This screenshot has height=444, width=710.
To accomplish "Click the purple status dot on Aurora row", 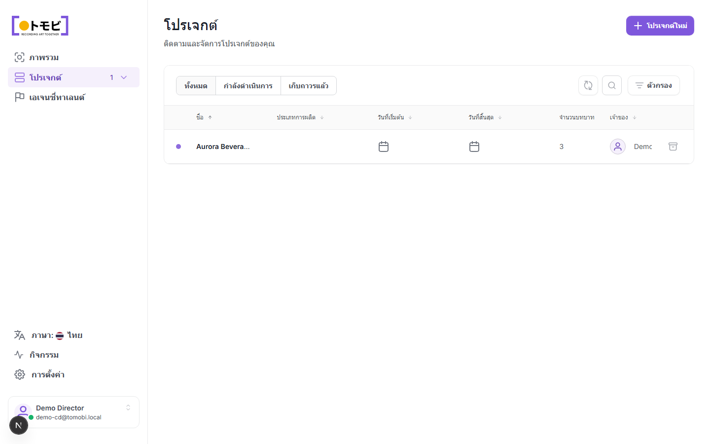I will coord(178,147).
